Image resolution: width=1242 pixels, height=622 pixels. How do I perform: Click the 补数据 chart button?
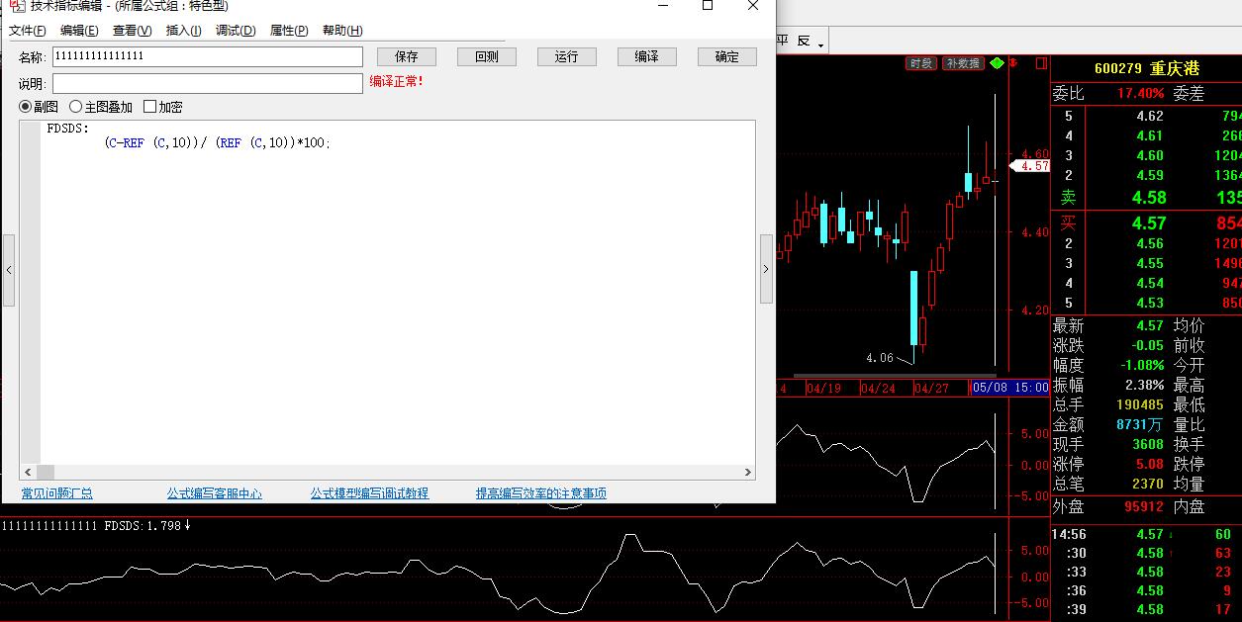962,63
